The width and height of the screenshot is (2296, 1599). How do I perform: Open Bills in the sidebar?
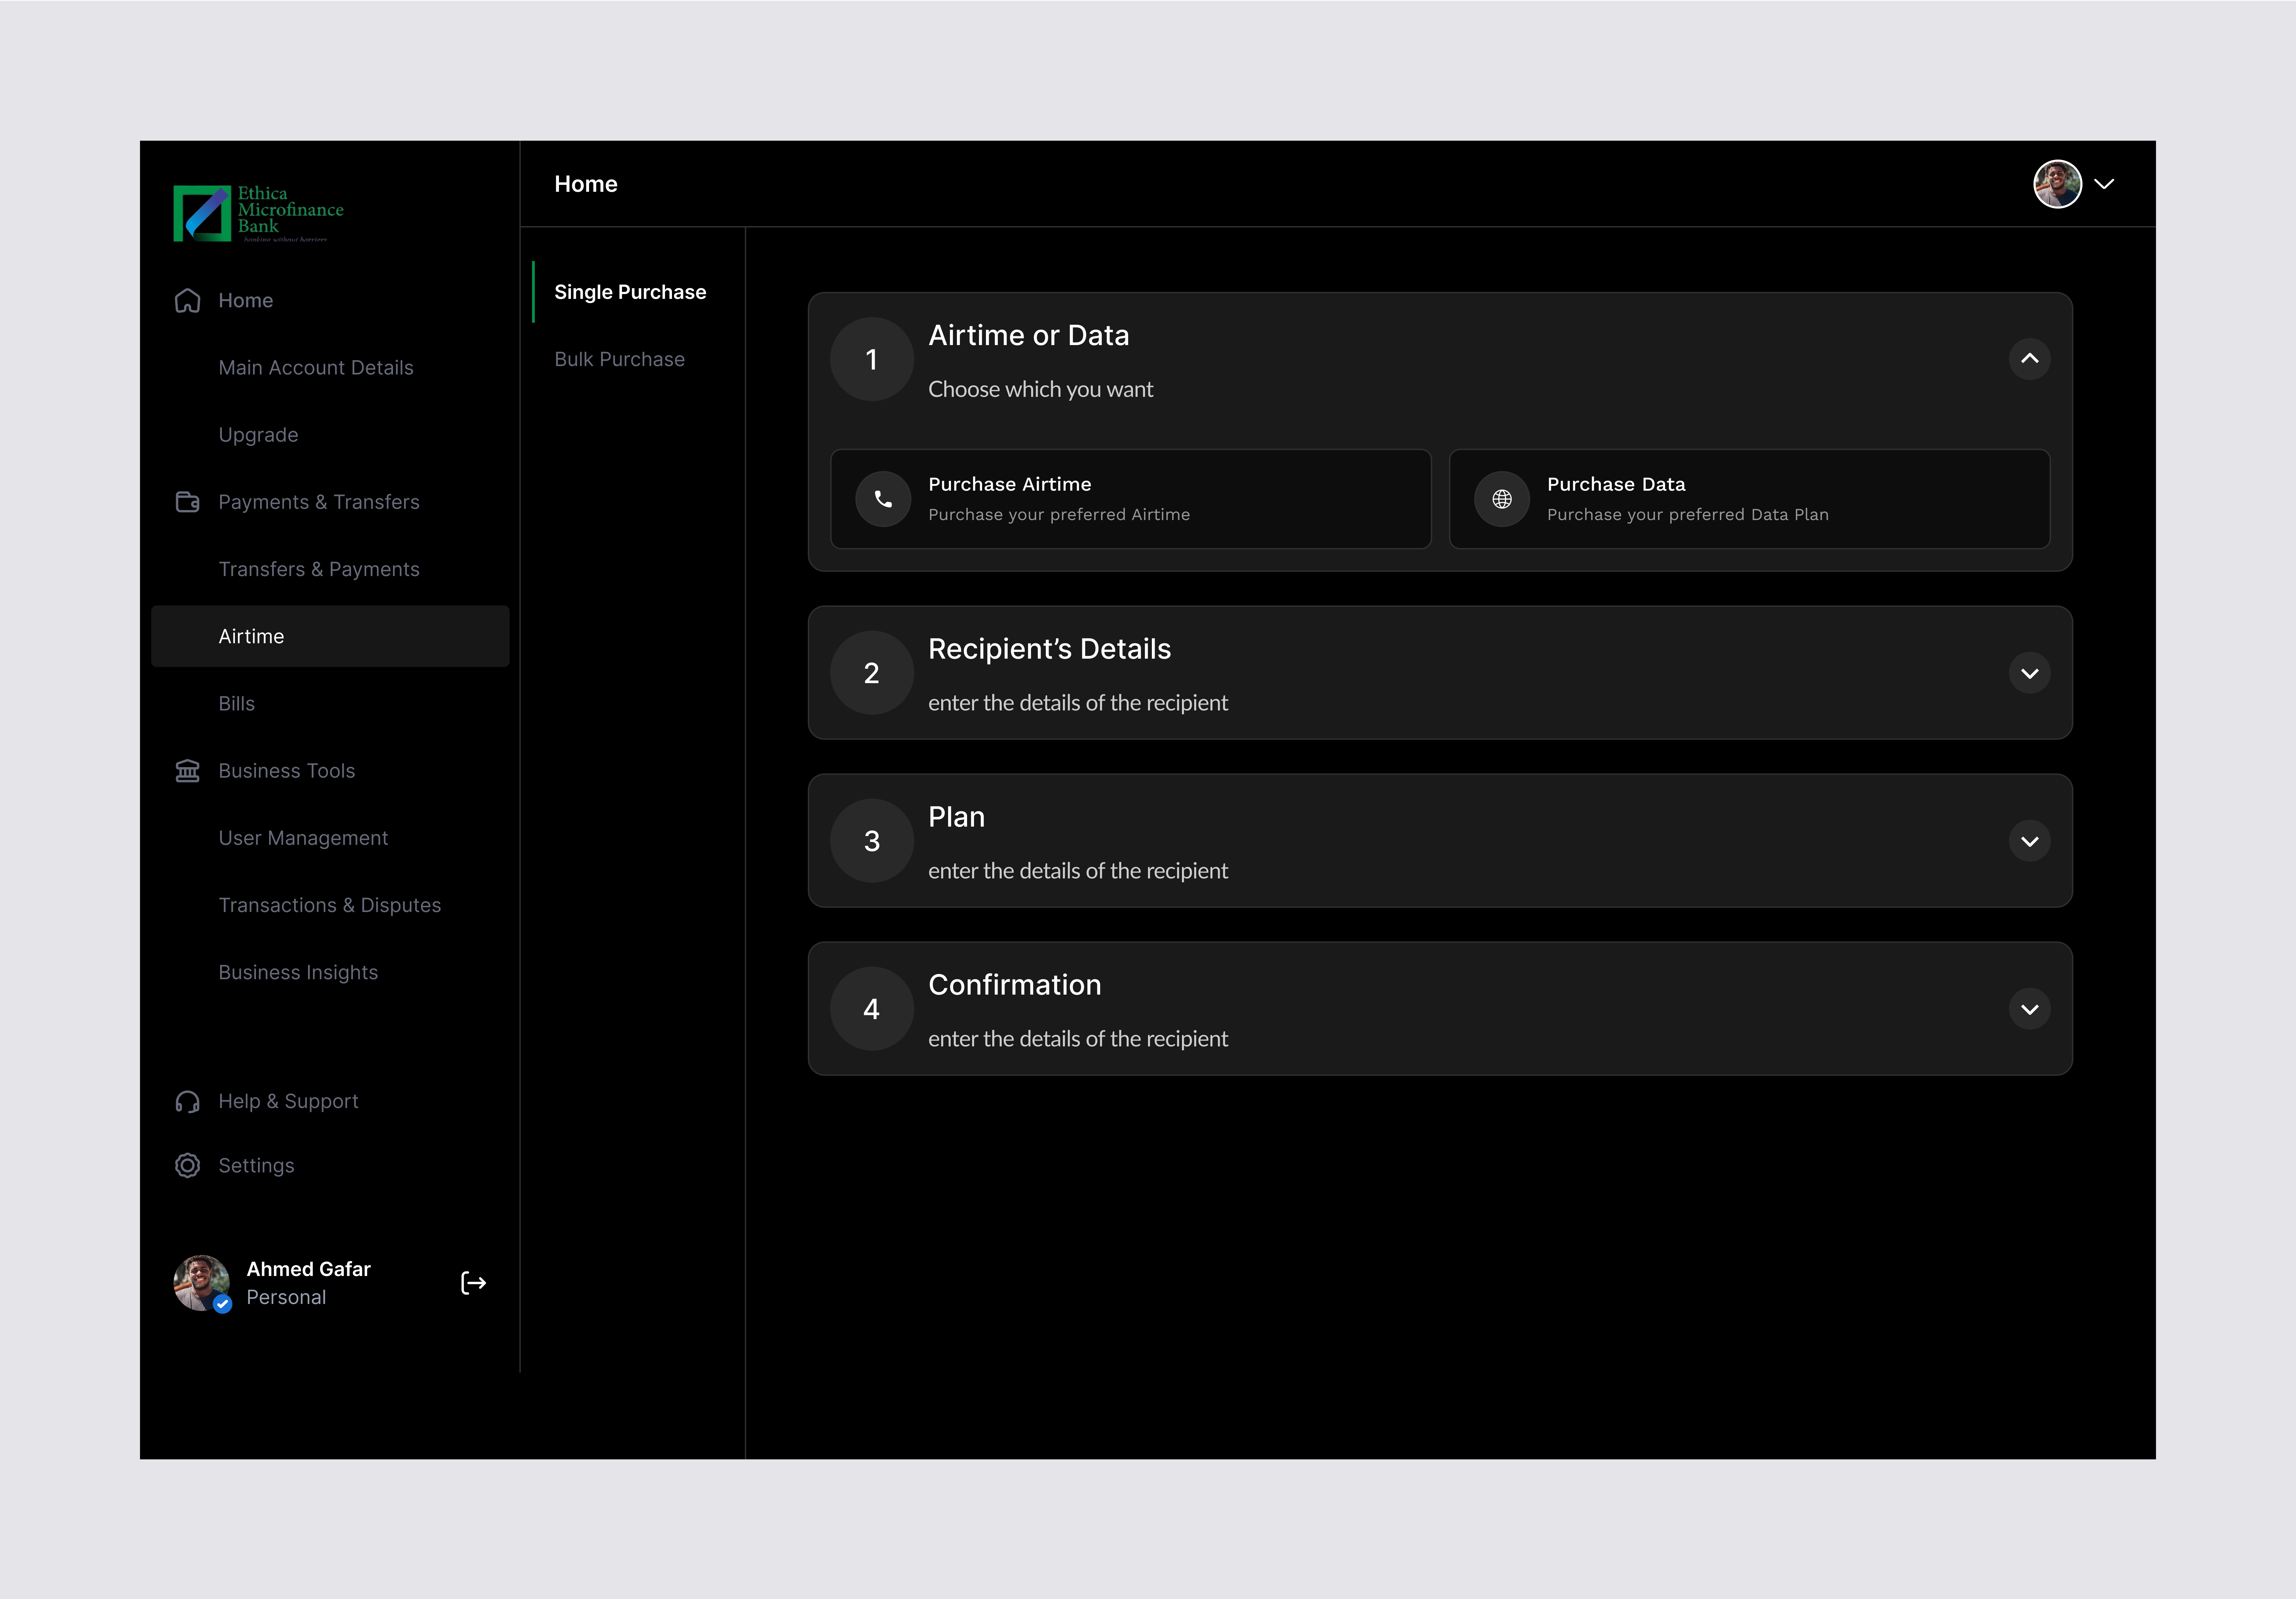pos(237,704)
